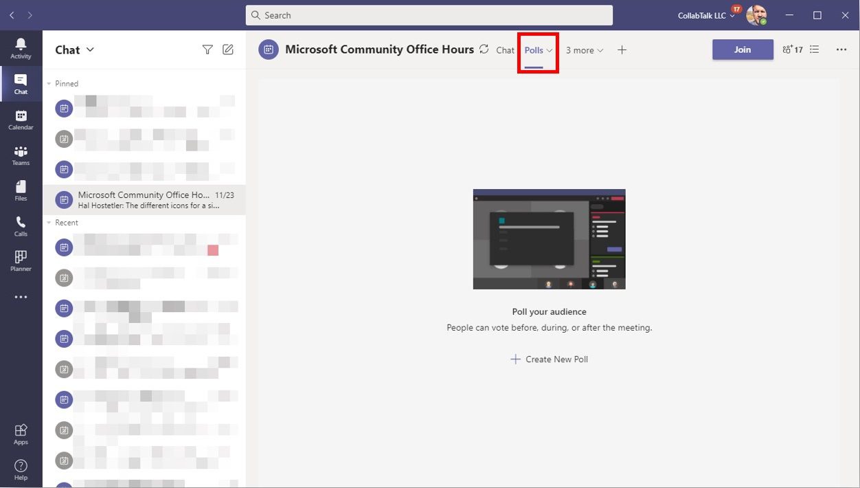Show the 17 meeting participants
Image resolution: width=860 pixels, height=488 pixels.
click(791, 49)
